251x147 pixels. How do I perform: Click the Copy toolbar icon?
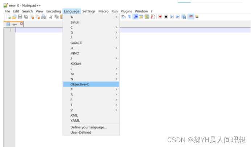click(57, 17)
